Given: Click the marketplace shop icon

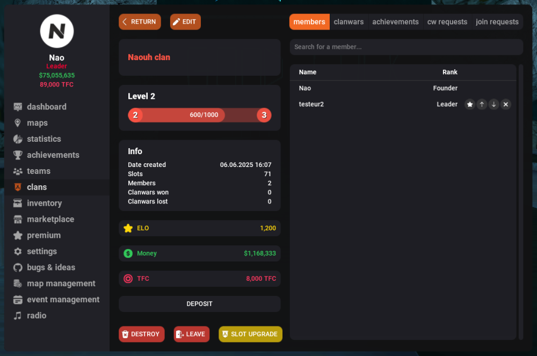Looking at the screenshot, I should tap(18, 220).
